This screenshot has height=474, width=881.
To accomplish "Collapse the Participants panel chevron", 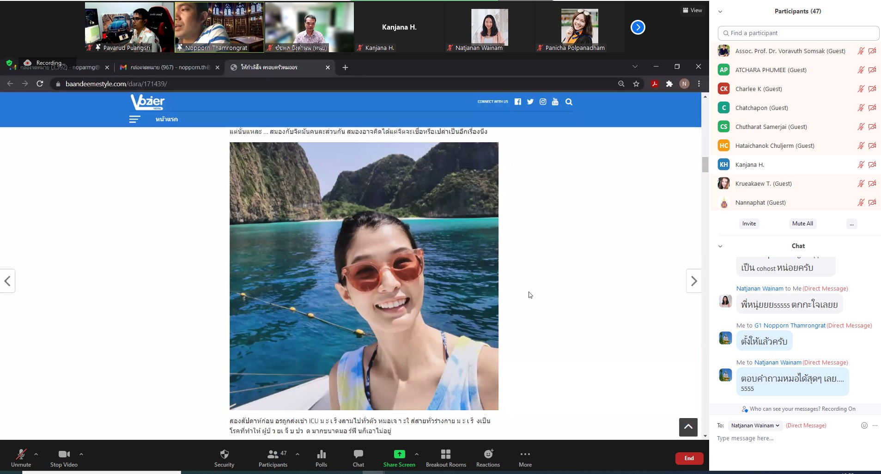I will pyautogui.click(x=720, y=12).
